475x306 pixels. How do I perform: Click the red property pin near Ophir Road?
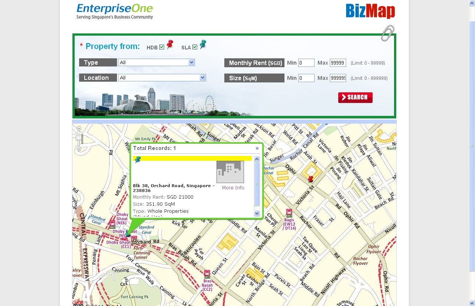(310, 179)
